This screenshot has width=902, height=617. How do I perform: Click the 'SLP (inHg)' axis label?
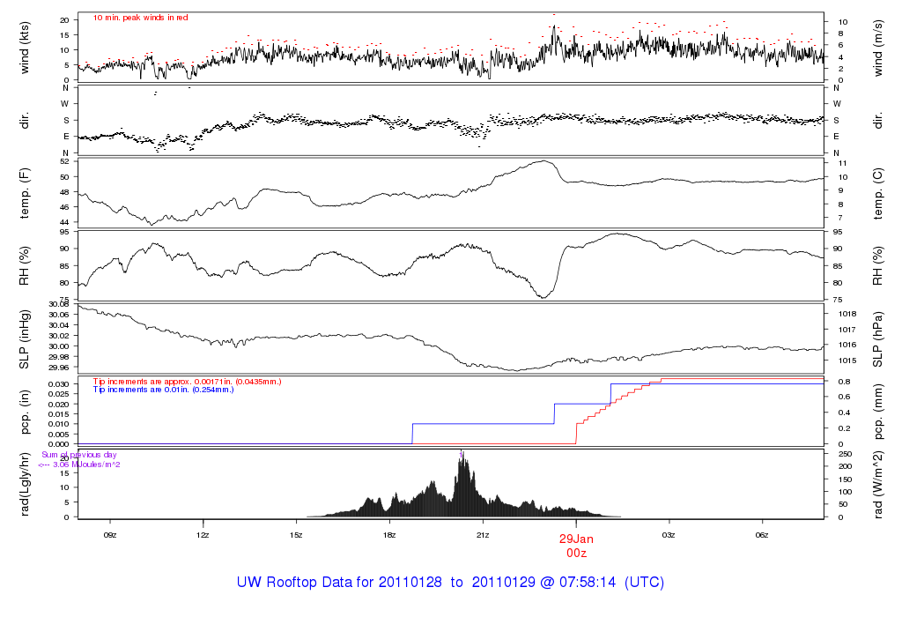(x=24, y=339)
